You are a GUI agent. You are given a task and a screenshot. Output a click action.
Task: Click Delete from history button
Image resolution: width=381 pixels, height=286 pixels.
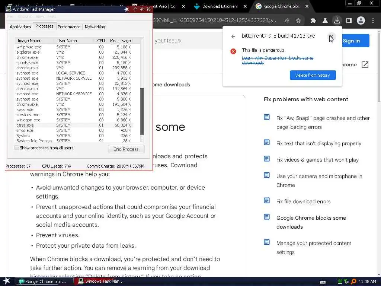click(313, 75)
